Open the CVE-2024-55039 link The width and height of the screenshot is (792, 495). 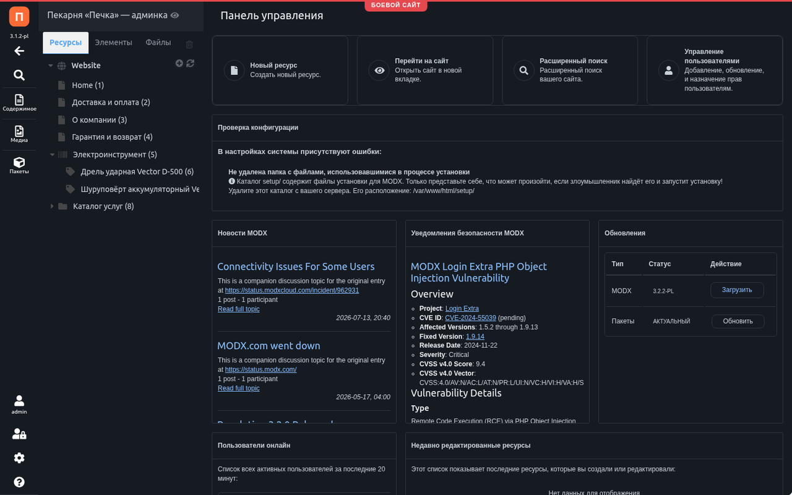470,317
